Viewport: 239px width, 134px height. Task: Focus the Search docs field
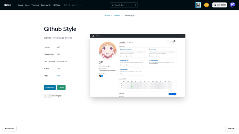click(x=124, y=5)
